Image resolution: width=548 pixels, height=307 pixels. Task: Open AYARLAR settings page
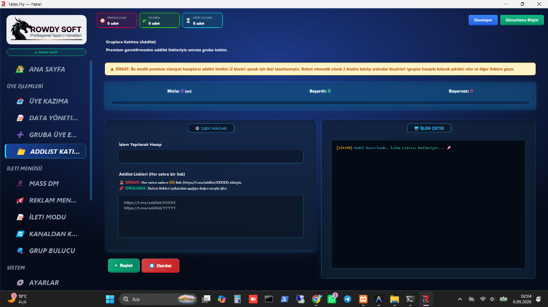click(x=45, y=282)
